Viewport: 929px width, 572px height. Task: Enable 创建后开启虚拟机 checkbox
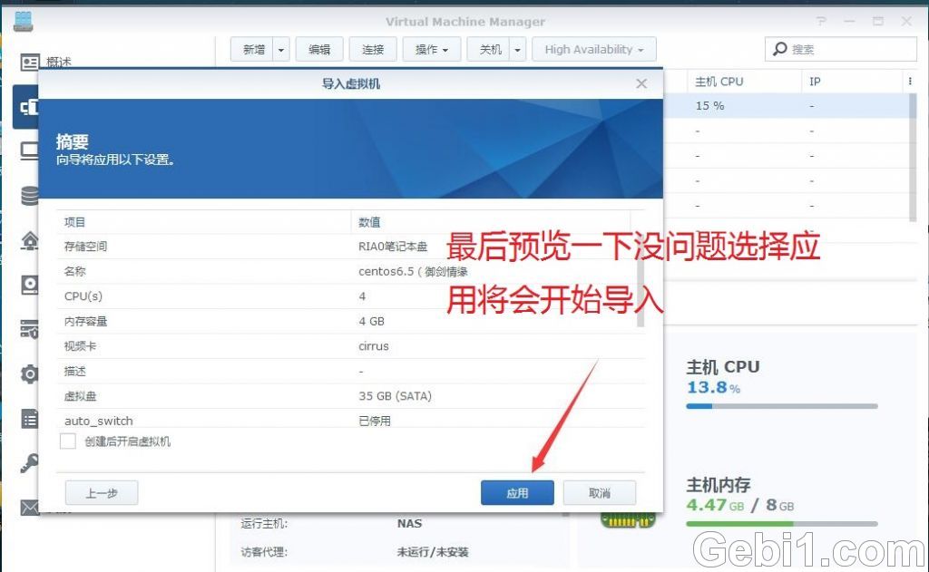click(67, 441)
